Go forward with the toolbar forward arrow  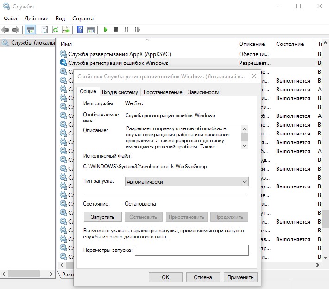[16, 30]
